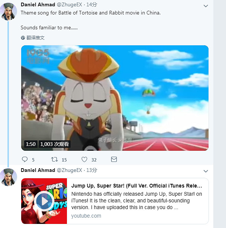Play the rabbit cartoon video
This screenshot has height=228, width=226.
(115, 98)
